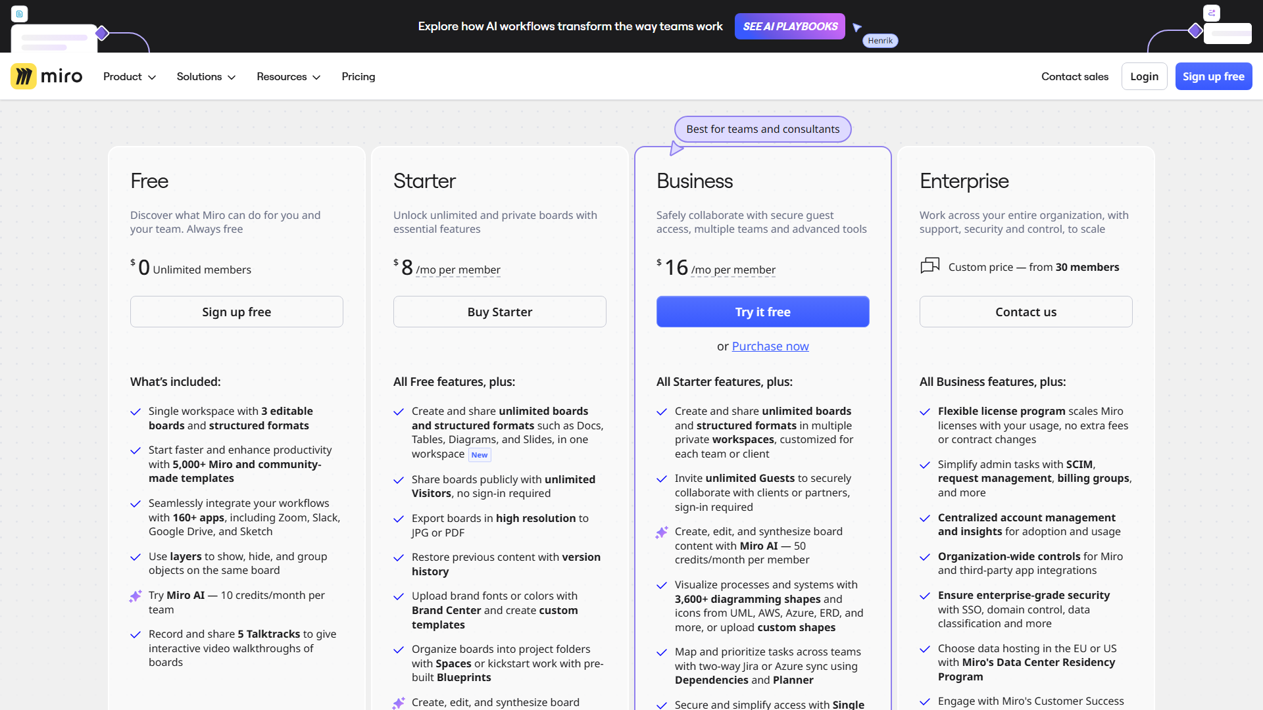Click the Try it free button for Business

[x=762, y=312]
